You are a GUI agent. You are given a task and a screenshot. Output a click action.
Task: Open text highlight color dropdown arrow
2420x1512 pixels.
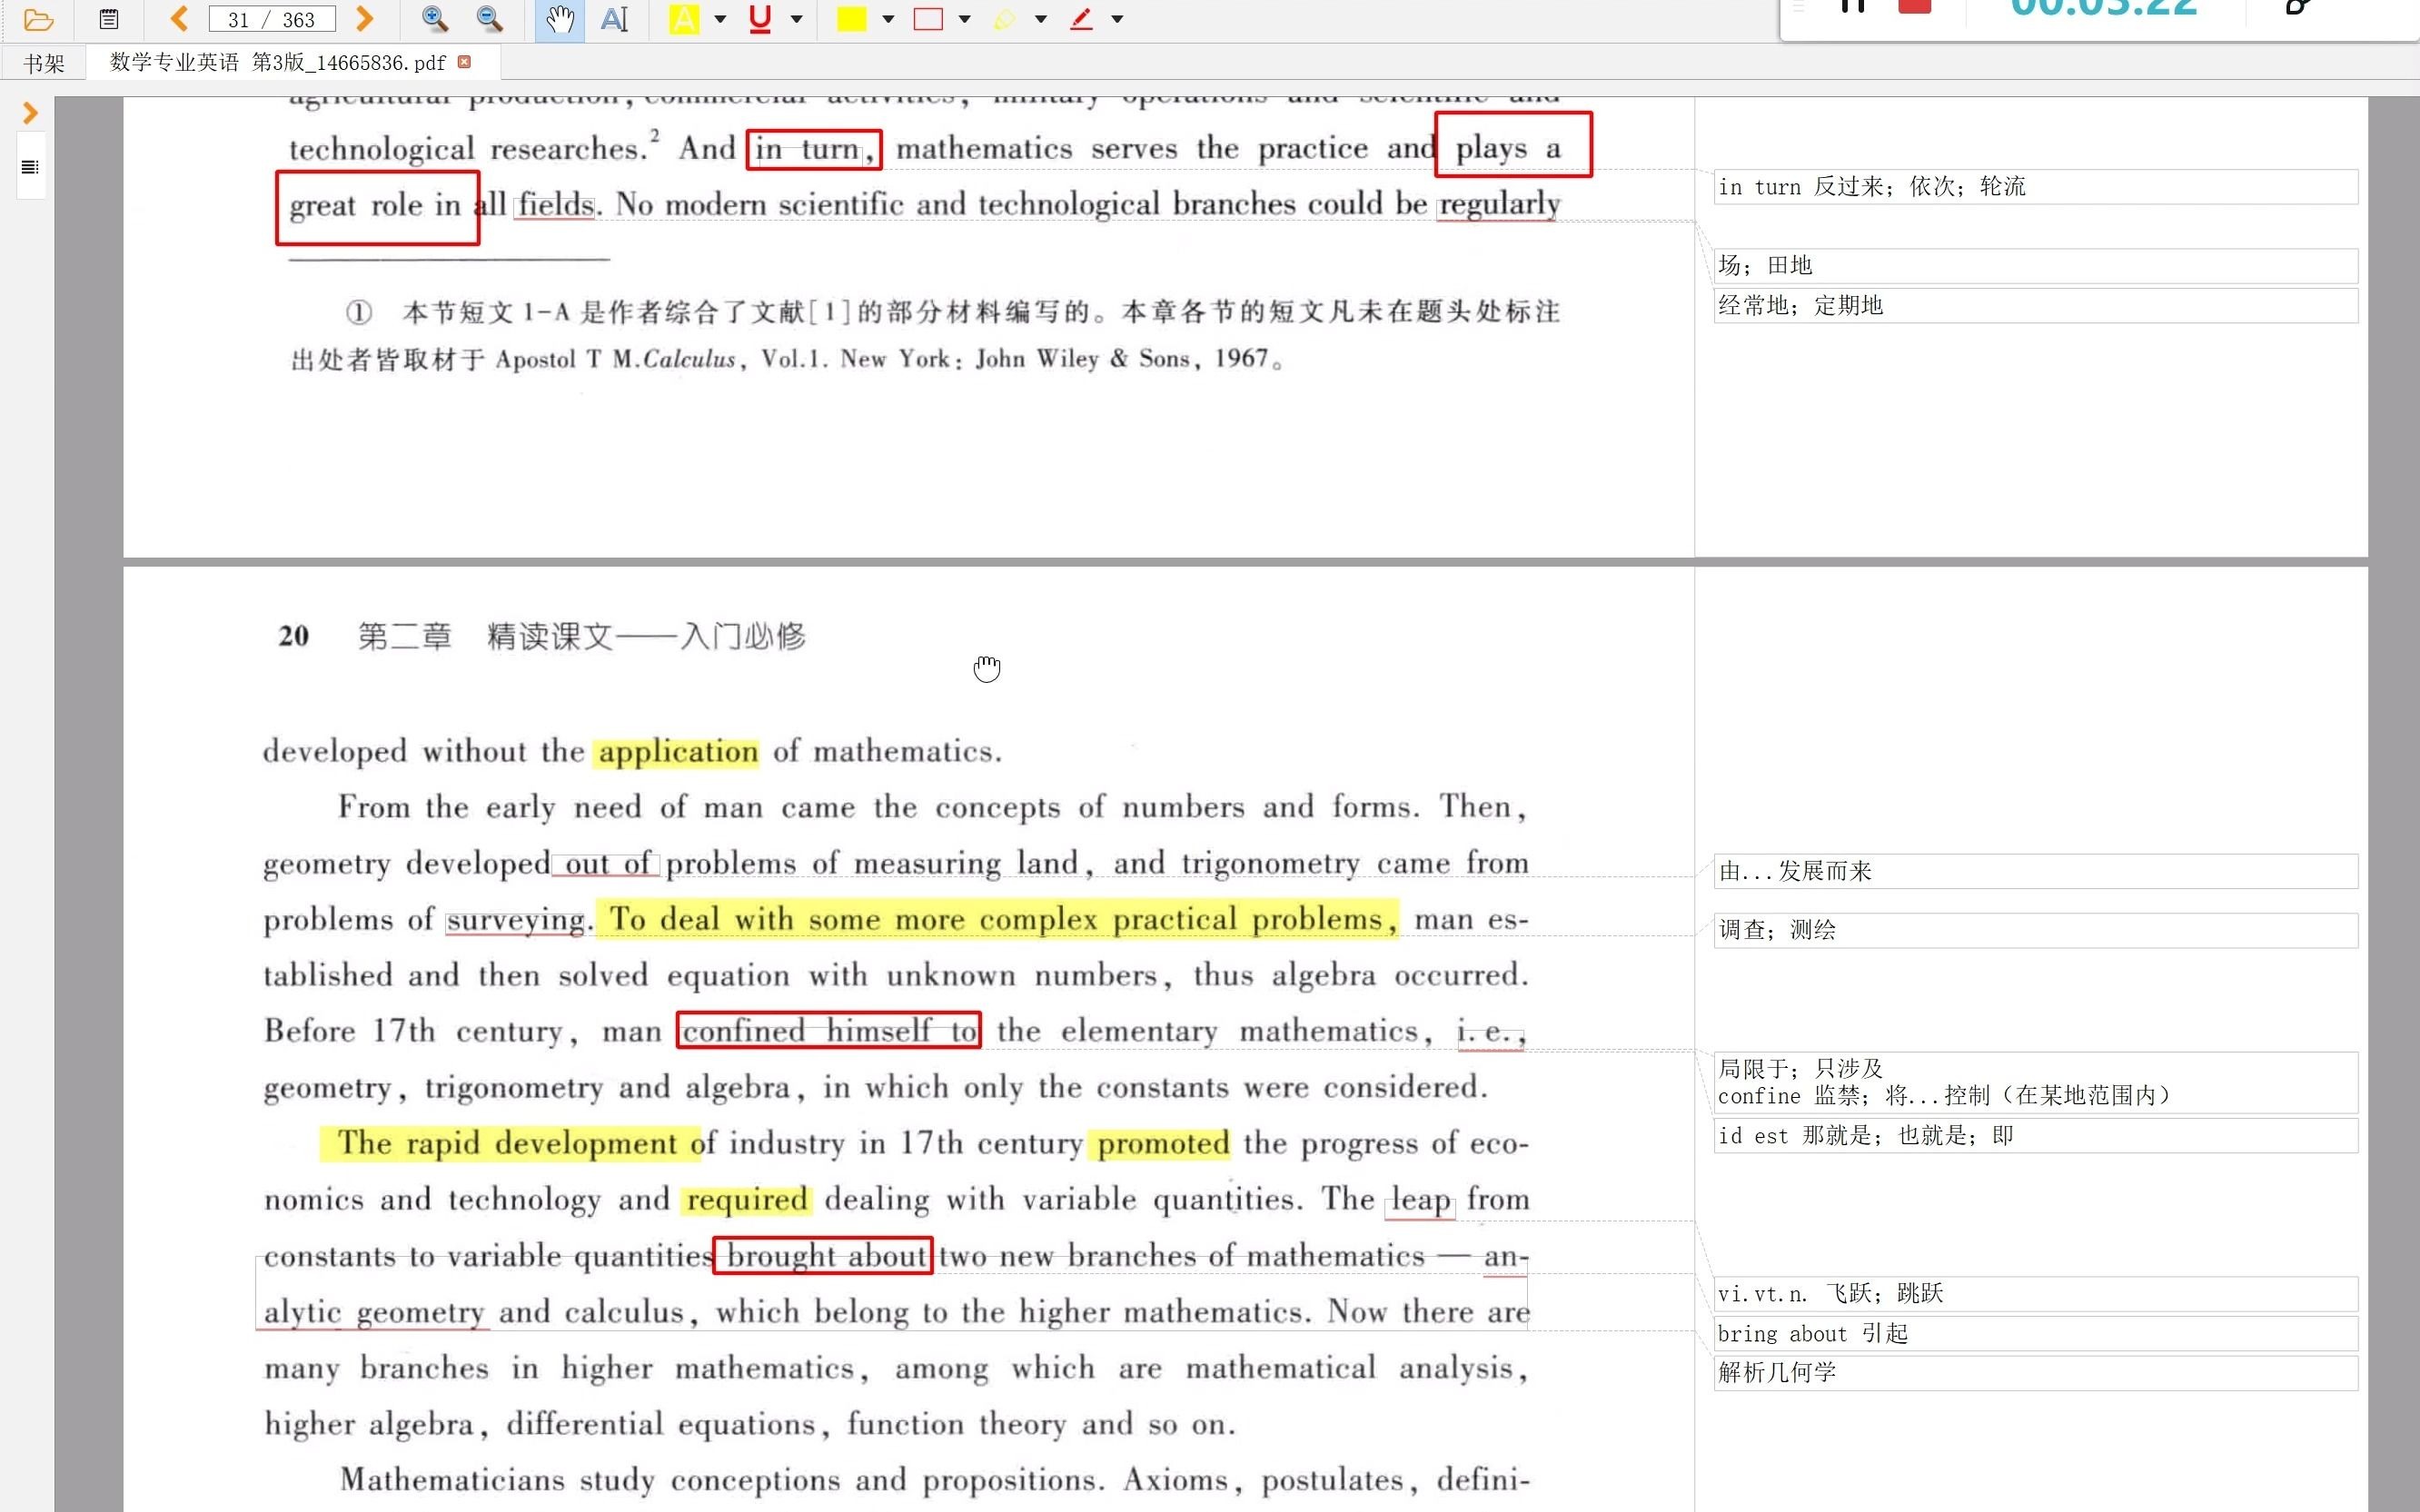click(720, 19)
